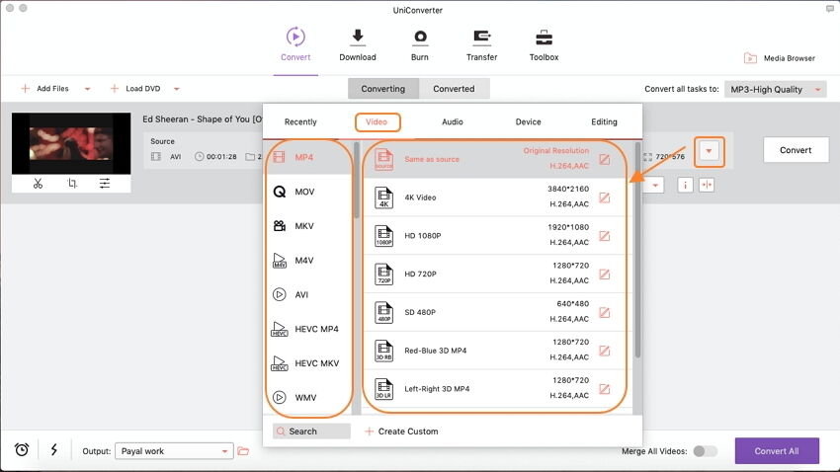Click the Ed Sheeran video thumbnail
840x472 pixels.
tap(71, 143)
